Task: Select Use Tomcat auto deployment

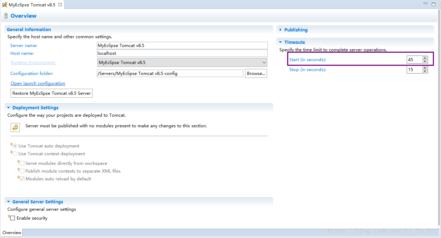Action: click(x=15, y=146)
